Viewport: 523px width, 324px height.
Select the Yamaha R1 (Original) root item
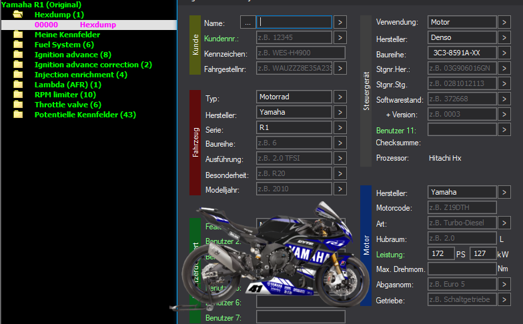pos(41,5)
